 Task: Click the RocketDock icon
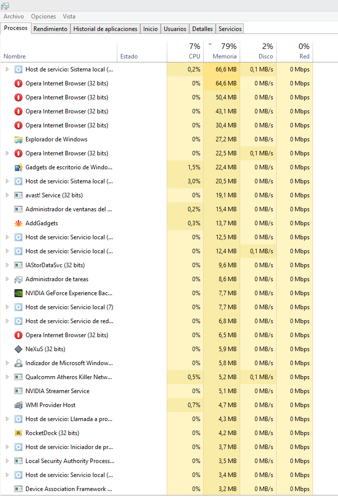click(x=18, y=433)
